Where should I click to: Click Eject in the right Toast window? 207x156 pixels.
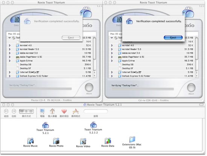(173, 38)
